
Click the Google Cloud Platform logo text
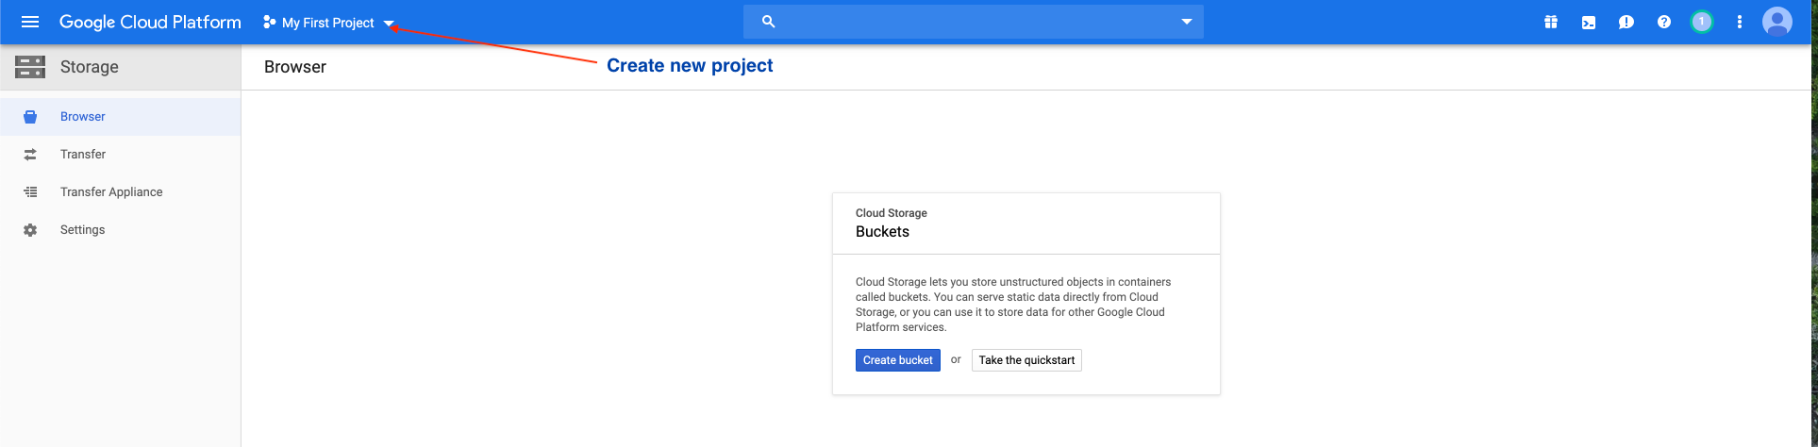click(x=150, y=22)
